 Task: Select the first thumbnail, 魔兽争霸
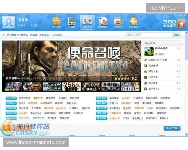tap(13, 86)
